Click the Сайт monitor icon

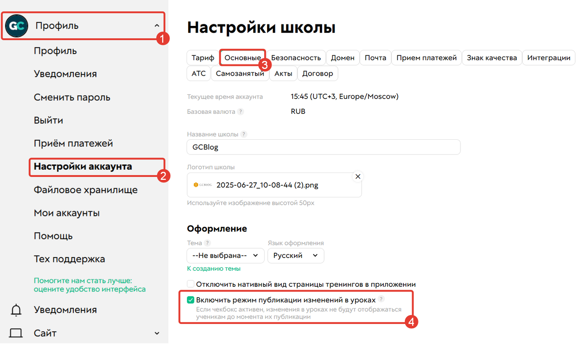(16, 333)
